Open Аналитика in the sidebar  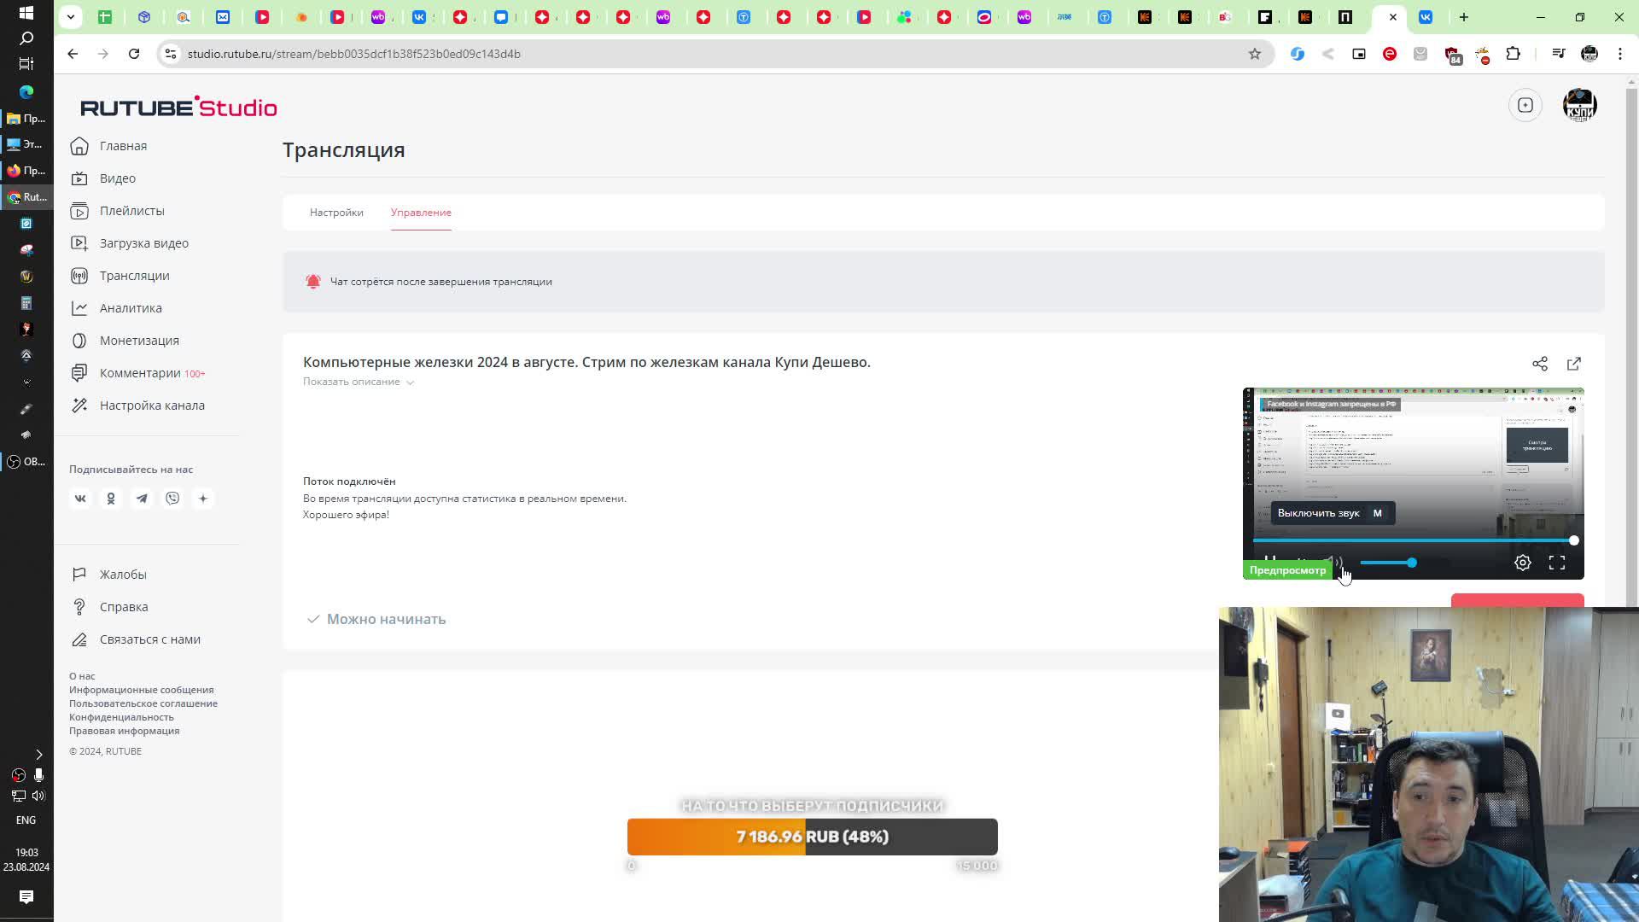(130, 308)
